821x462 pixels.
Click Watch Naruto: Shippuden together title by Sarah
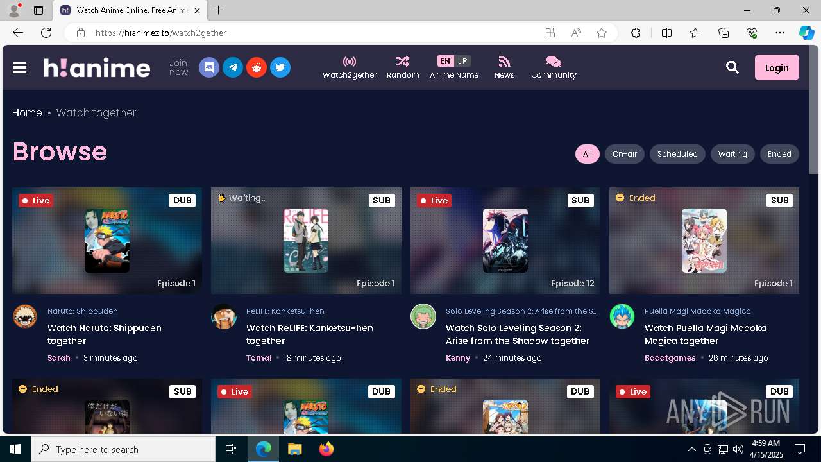tap(105, 334)
